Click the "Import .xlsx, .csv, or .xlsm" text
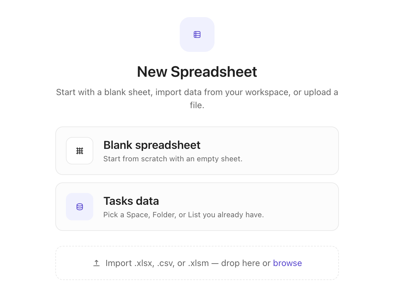393x294 pixels. [157, 263]
